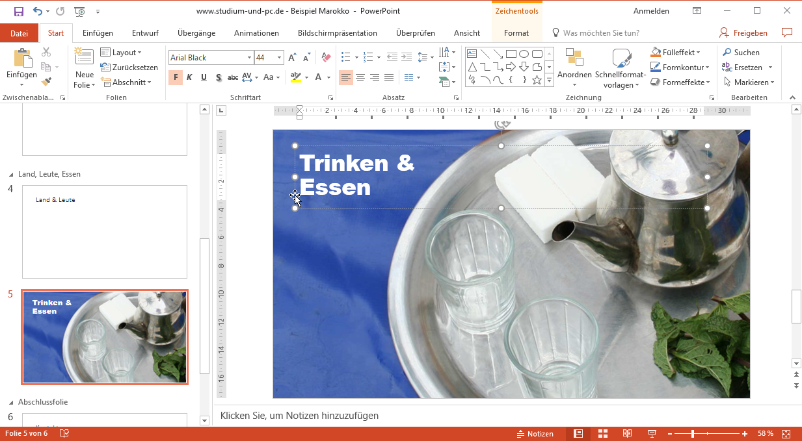
Task: Click the Zurücksetzen reset button
Action: (129, 68)
